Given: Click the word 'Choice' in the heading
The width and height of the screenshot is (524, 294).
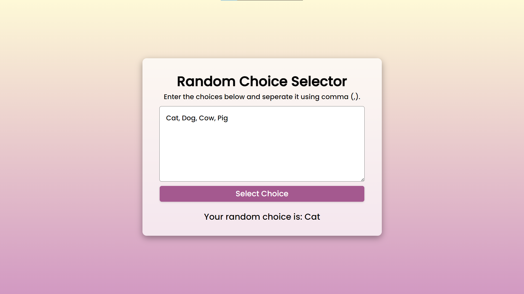Looking at the screenshot, I should pyautogui.click(x=263, y=81).
